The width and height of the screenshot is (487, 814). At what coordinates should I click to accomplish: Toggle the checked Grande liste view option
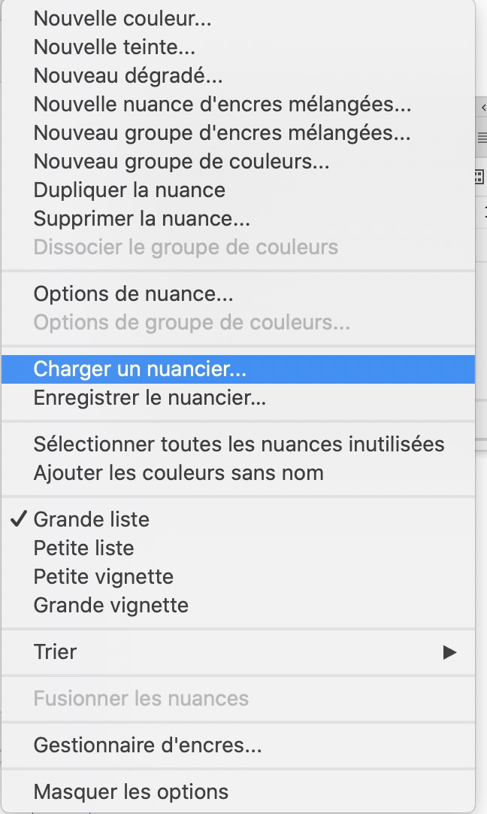(92, 520)
